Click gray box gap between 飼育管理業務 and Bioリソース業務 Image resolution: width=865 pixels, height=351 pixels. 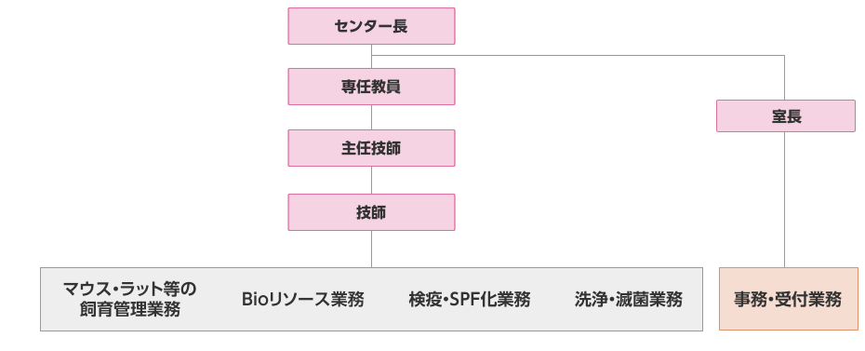(219, 299)
